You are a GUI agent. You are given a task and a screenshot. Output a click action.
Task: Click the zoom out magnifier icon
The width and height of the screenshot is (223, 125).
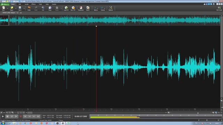click(x=169, y=112)
